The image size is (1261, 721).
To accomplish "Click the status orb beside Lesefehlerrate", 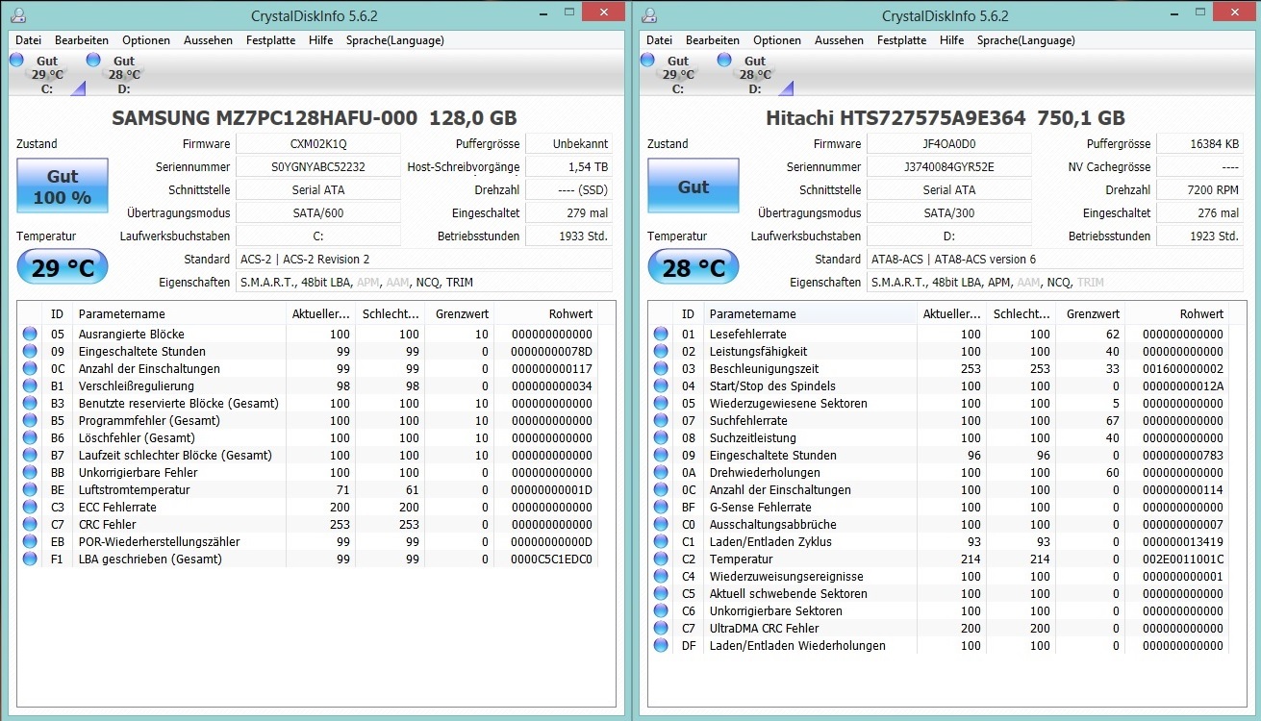I will click(x=661, y=335).
